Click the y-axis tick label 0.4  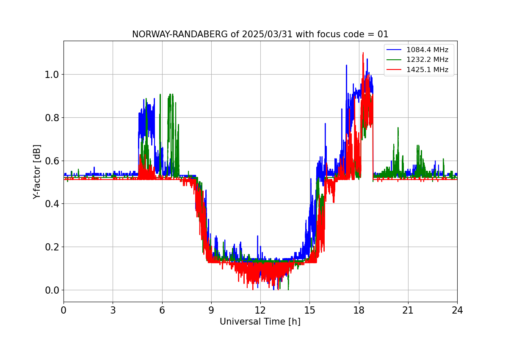point(52,204)
